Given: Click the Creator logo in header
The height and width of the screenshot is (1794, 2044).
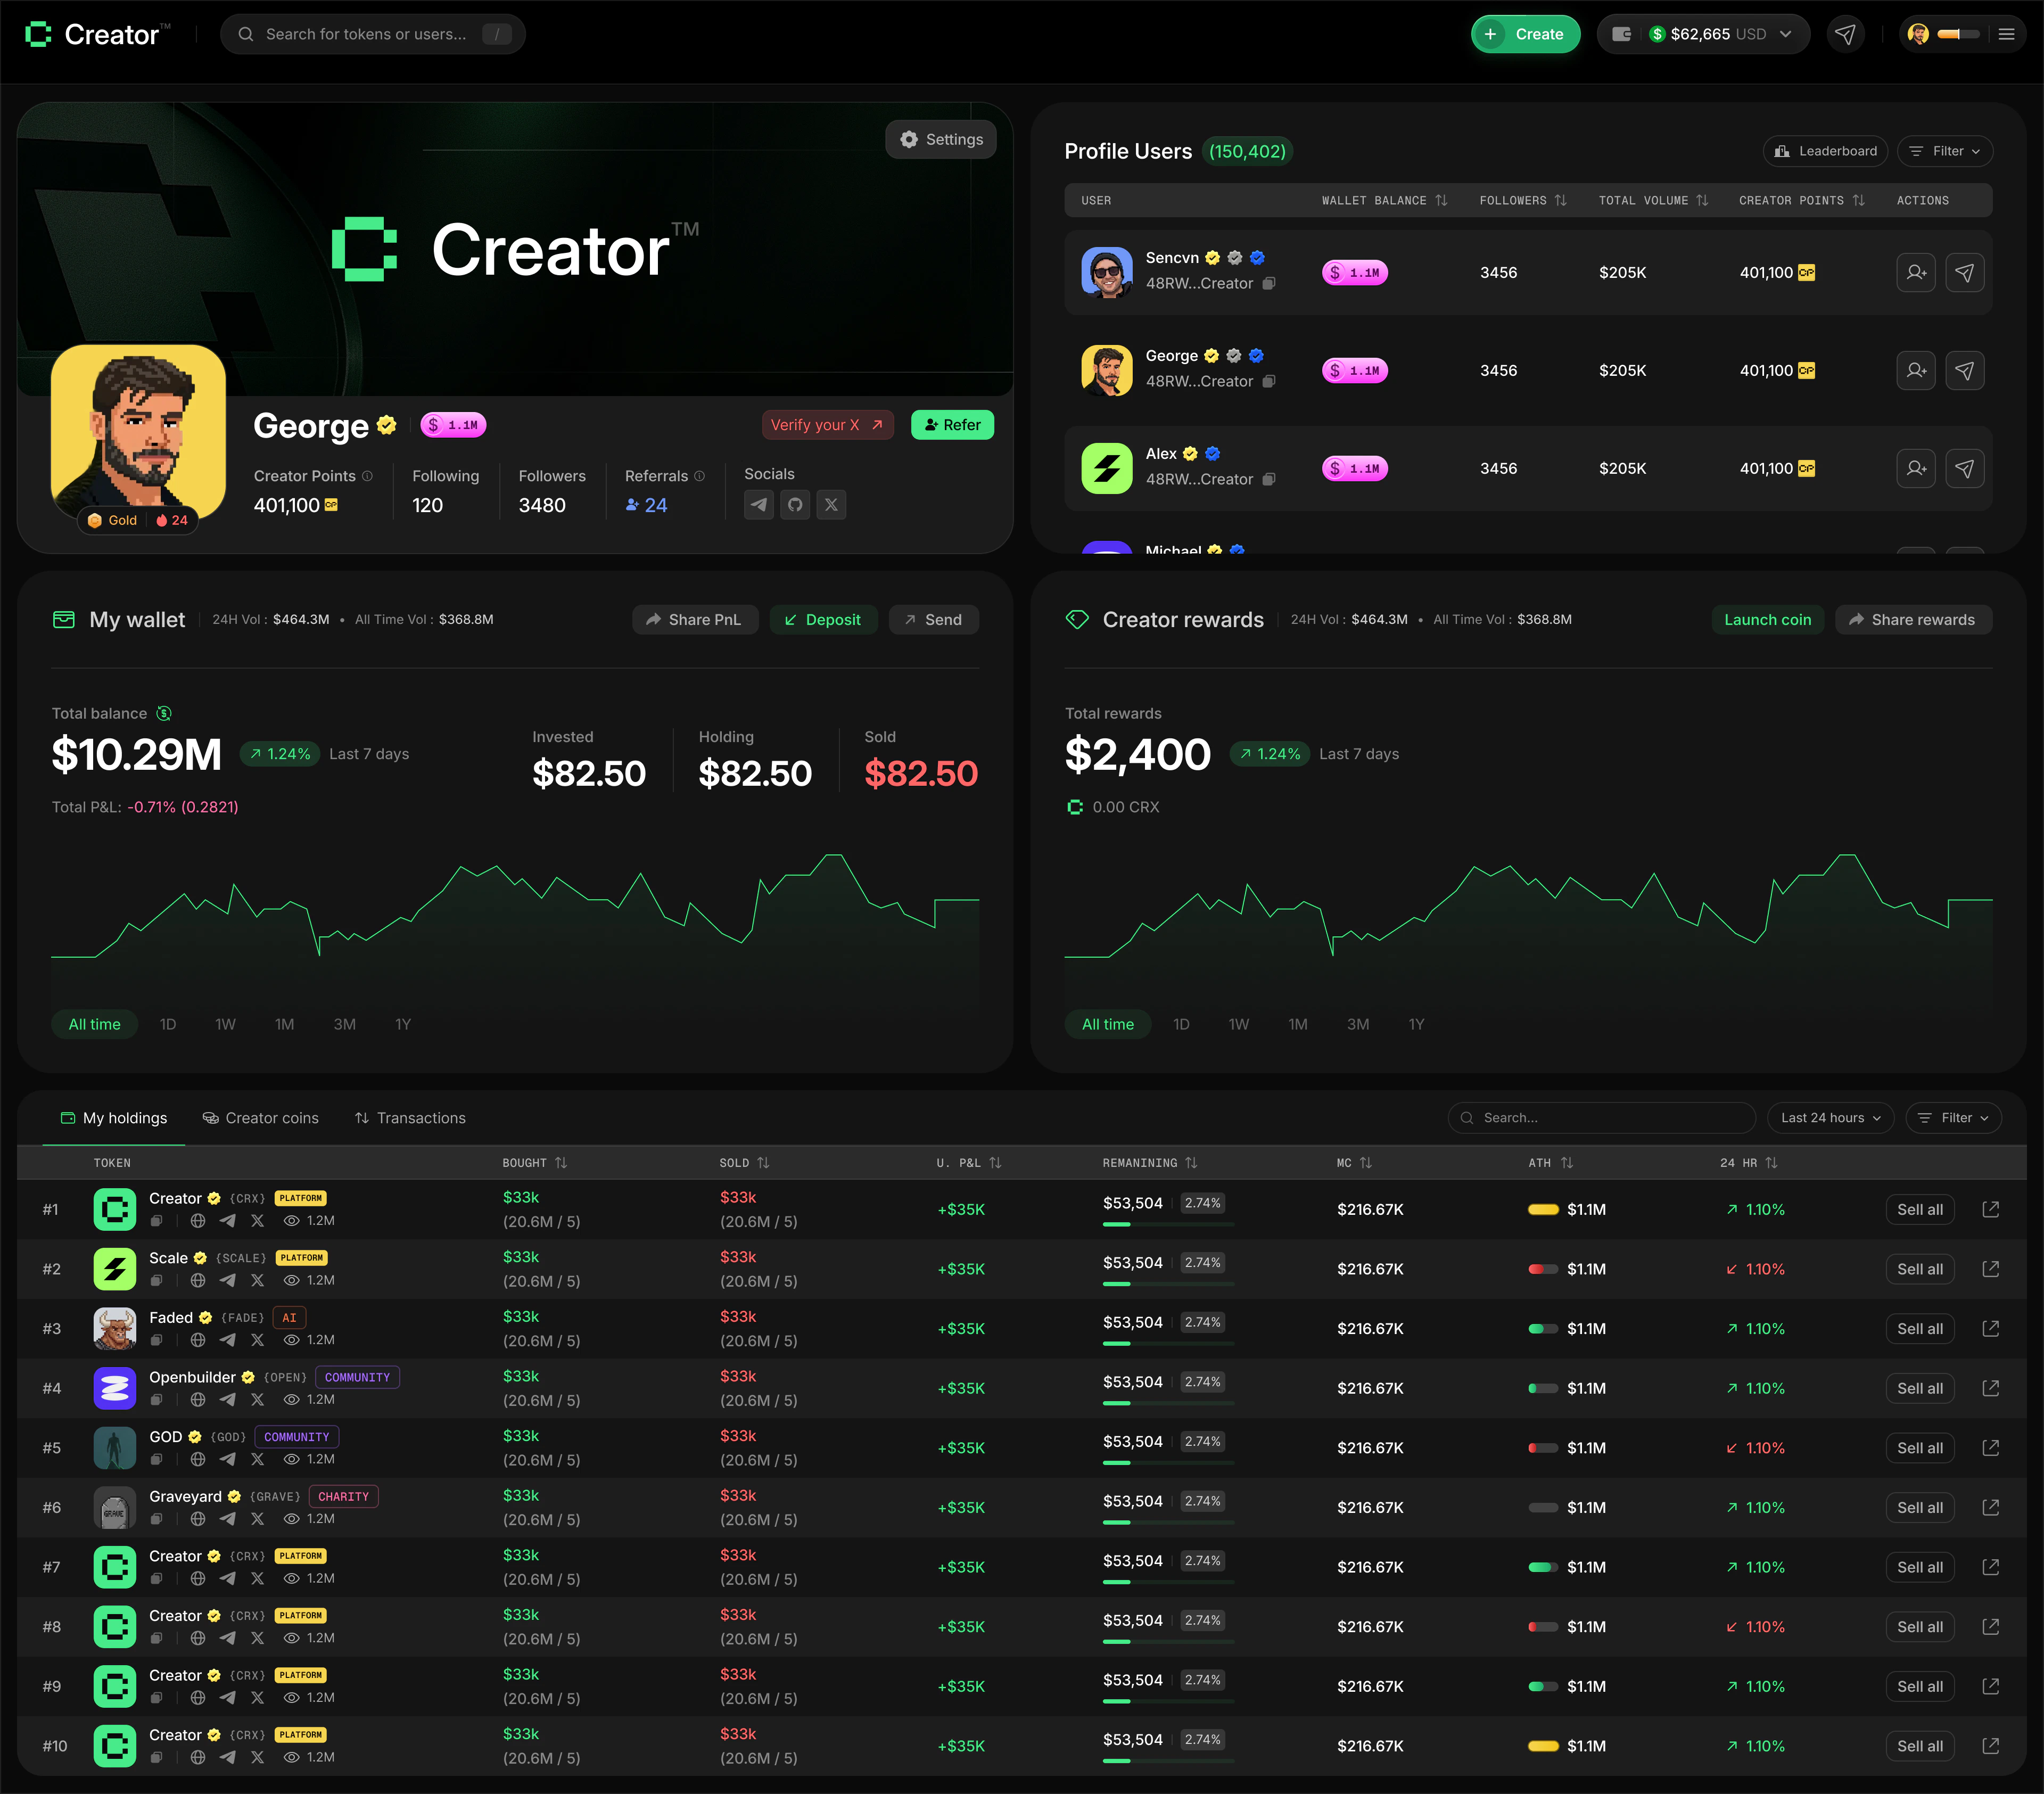Looking at the screenshot, I should coord(97,34).
